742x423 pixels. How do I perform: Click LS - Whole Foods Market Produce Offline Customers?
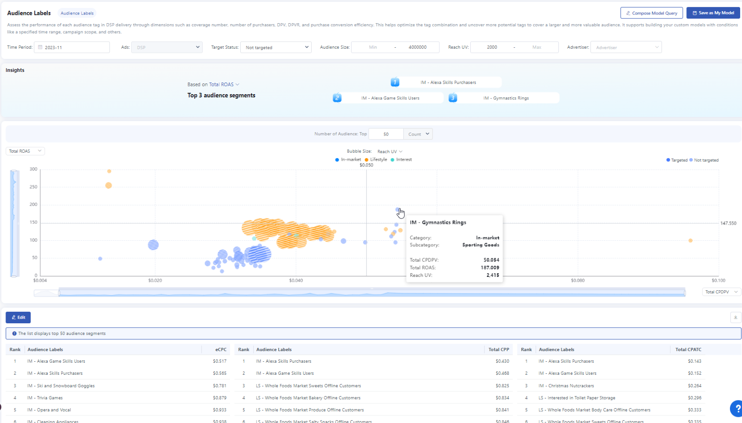(310, 410)
